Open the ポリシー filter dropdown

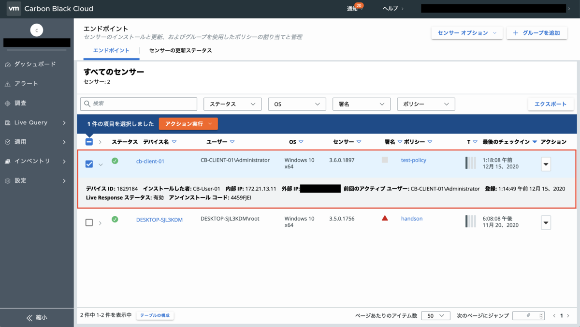click(426, 104)
